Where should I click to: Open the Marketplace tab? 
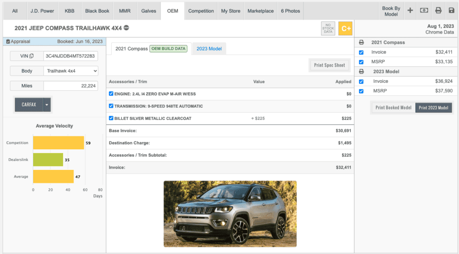pos(260,11)
